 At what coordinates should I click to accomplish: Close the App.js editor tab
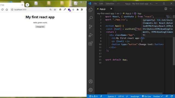[111, 9]
